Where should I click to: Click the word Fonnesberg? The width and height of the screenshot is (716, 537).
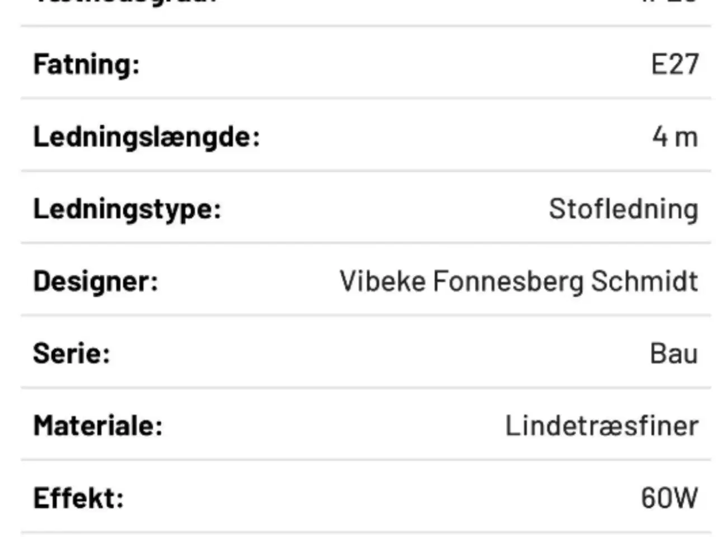tap(508, 281)
